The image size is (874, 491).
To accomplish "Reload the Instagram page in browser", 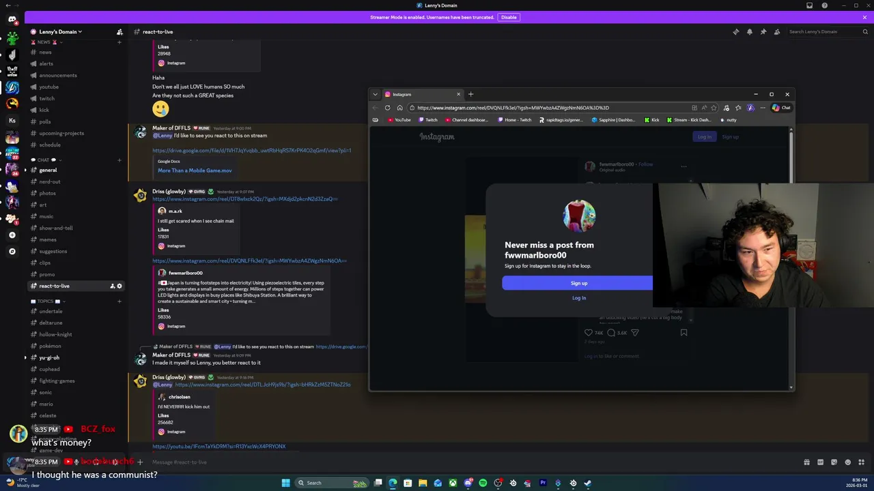I will 387,108.
